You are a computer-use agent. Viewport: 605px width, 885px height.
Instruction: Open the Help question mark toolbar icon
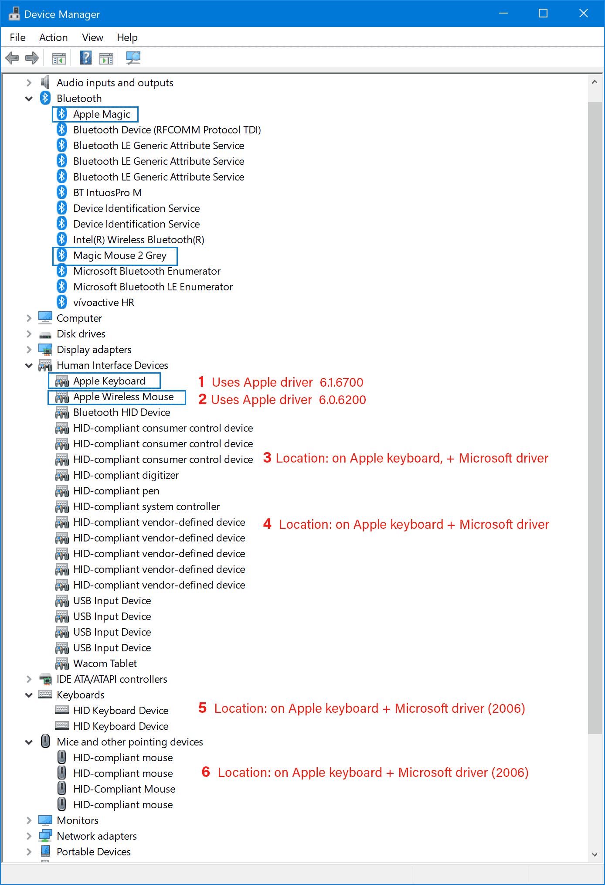[86, 58]
